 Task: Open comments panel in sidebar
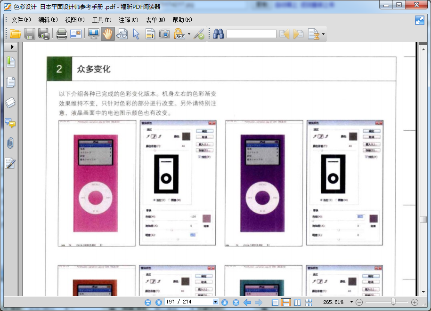[10, 123]
